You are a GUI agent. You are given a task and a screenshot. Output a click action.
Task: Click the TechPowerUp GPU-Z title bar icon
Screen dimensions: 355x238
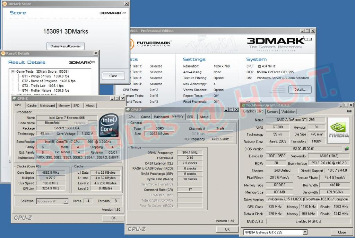coord(243,105)
